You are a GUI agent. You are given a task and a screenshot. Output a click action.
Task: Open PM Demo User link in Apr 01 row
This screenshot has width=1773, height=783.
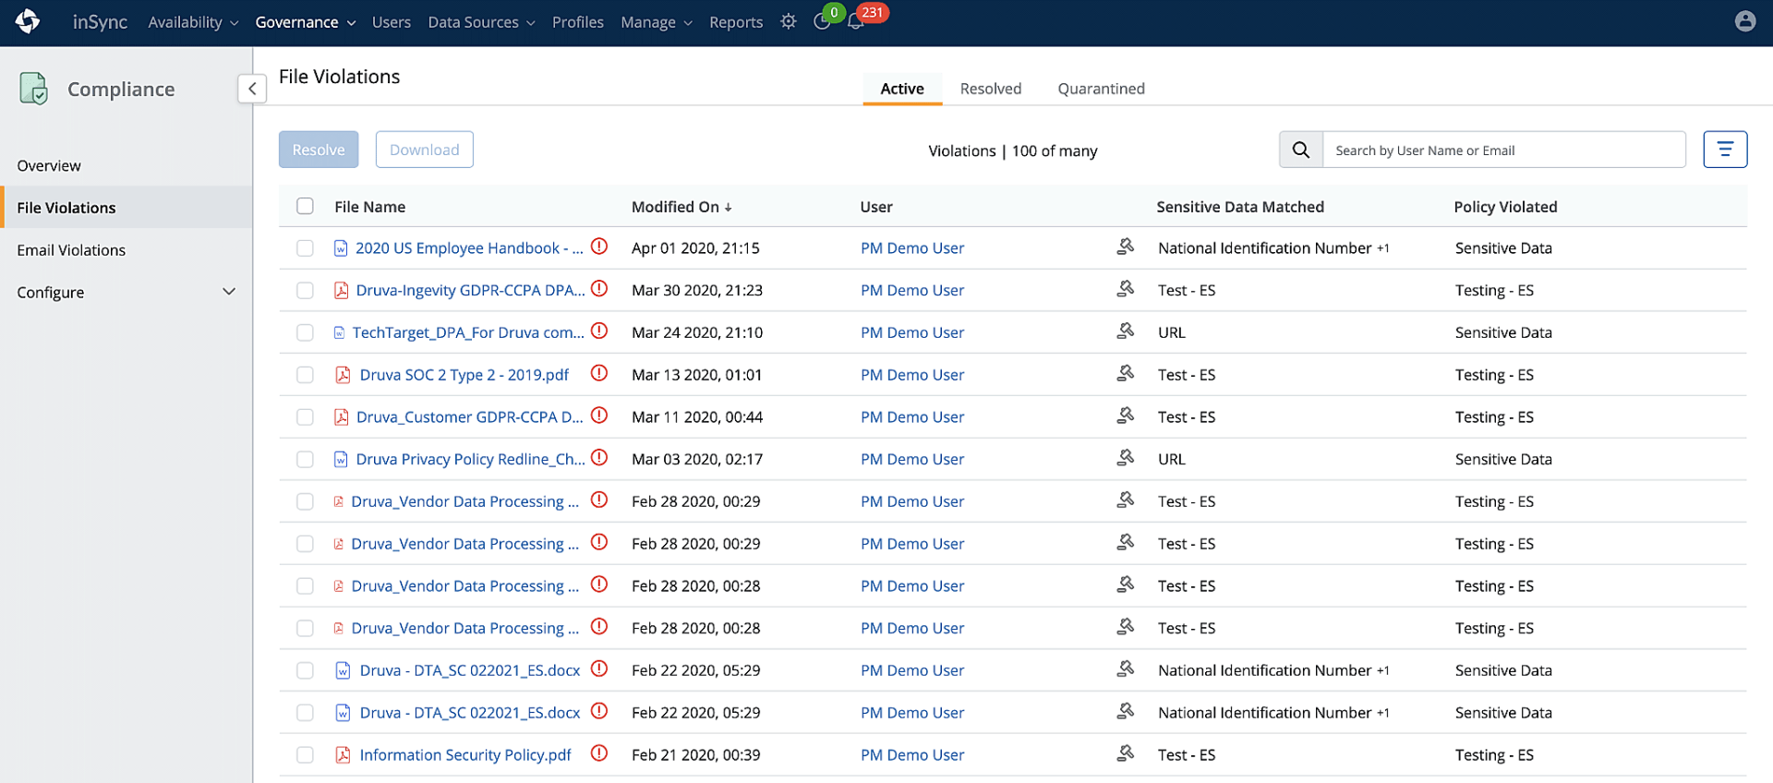912,248
